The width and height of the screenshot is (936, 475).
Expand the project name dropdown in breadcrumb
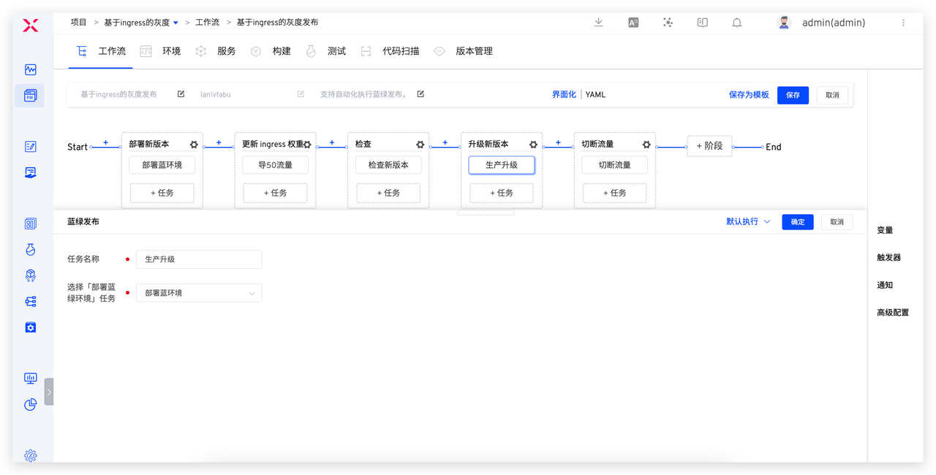[175, 23]
